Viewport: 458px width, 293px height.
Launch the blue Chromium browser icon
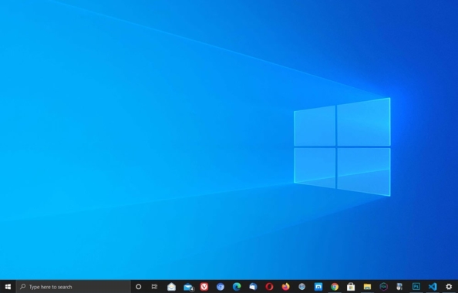click(221, 287)
